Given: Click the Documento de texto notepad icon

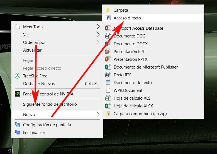Looking at the screenshot, I should [108, 82].
